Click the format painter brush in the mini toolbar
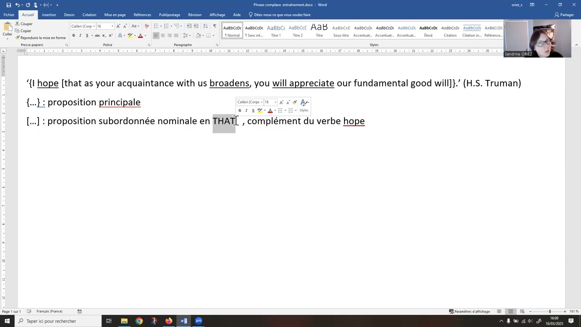Screen dimensions: 581x327 (295, 102)
